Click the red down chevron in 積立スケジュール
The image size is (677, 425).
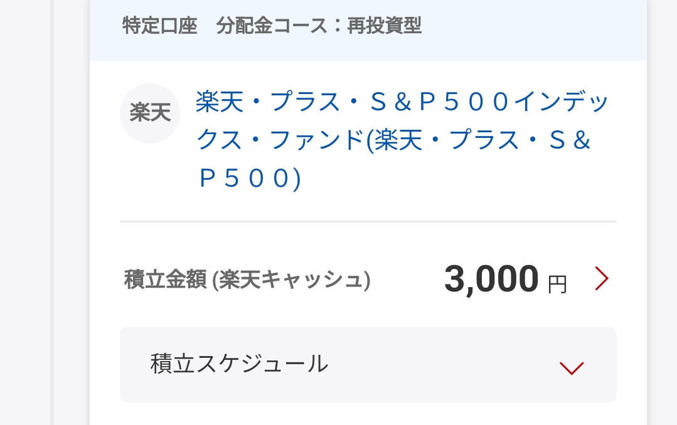coord(571,368)
